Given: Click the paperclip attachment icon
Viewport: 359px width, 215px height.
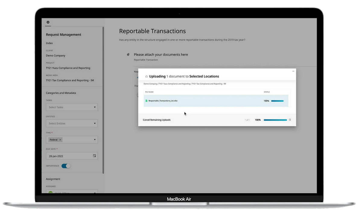Looking at the screenshot, I should pos(128,55).
